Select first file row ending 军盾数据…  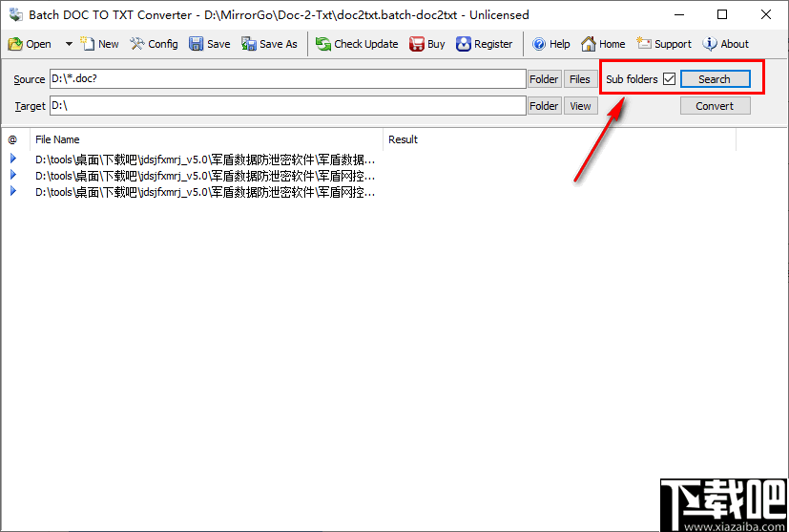click(x=205, y=160)
